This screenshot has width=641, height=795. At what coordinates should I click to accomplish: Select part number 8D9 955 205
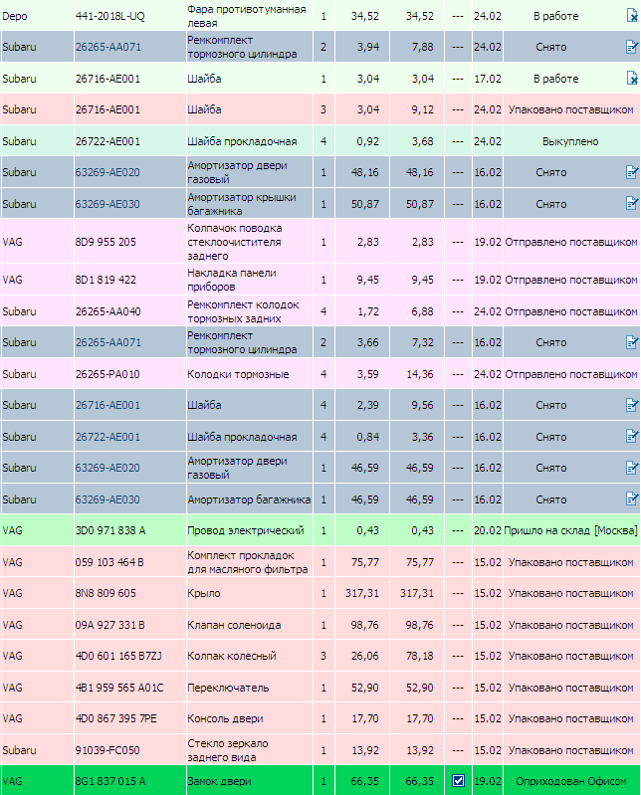(x=106, y=242)
